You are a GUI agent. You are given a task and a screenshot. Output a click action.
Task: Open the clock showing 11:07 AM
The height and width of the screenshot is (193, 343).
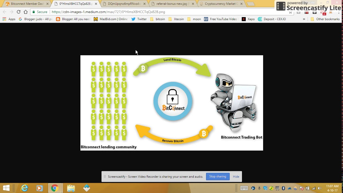(332, 188)
